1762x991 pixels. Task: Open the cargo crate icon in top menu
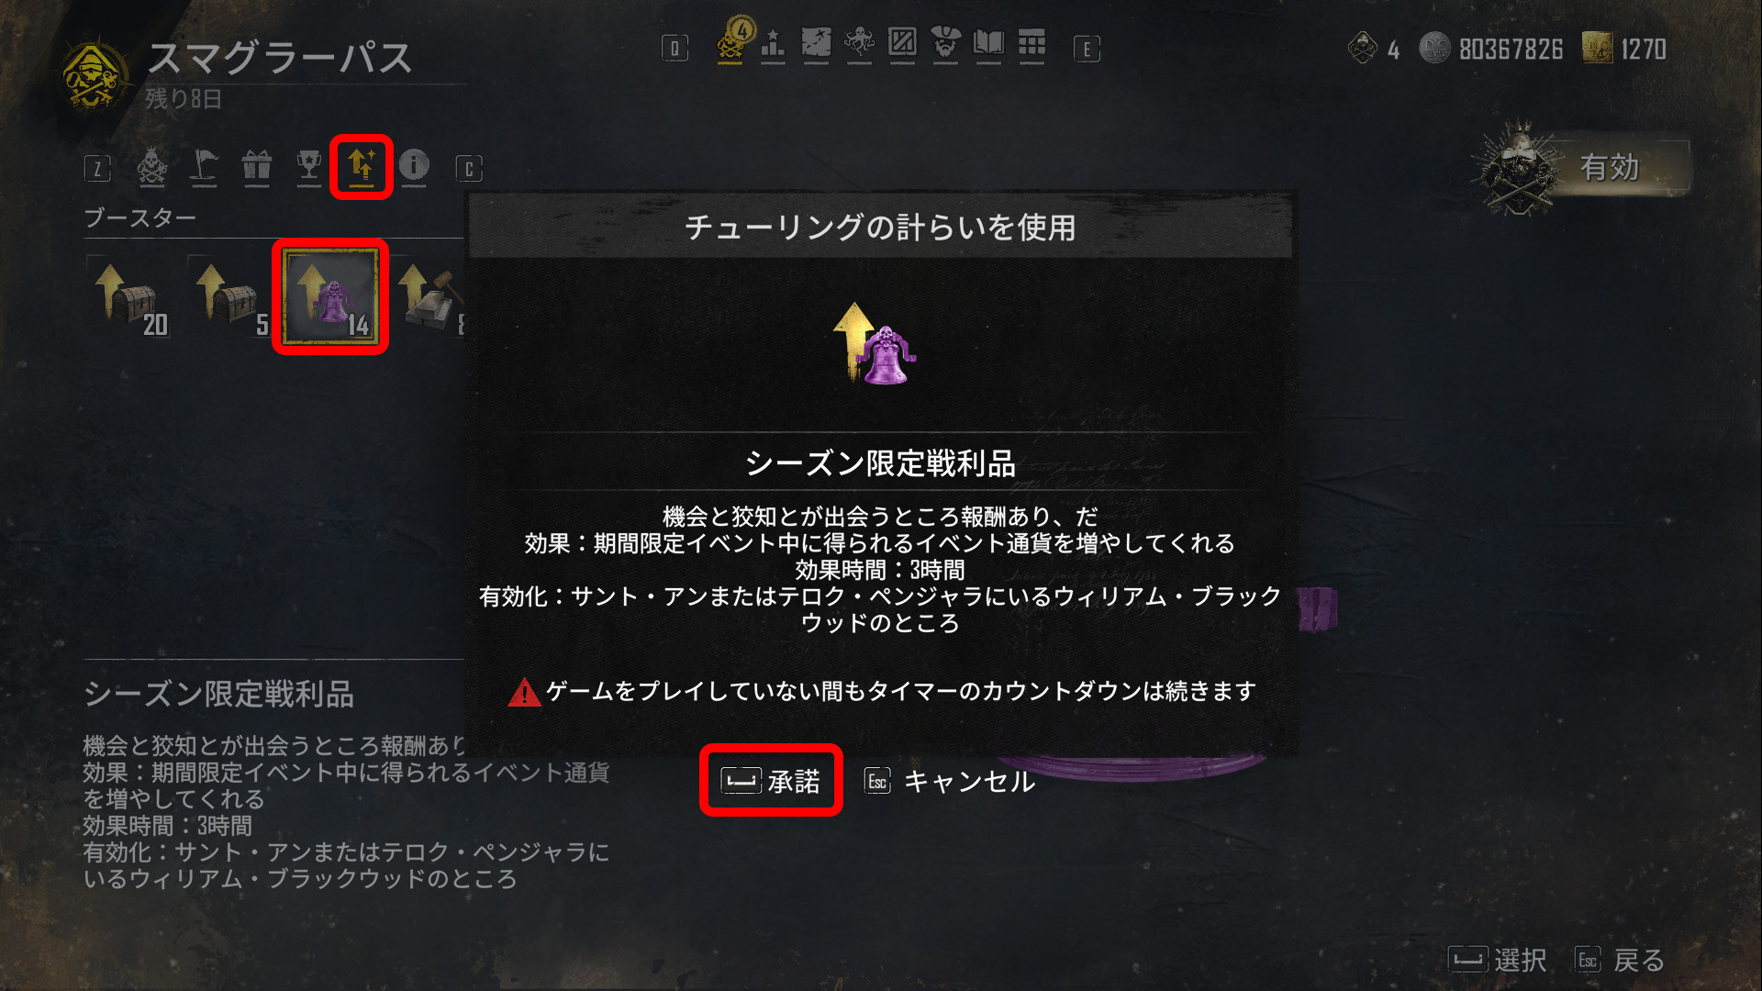click(x=902, y=43)
